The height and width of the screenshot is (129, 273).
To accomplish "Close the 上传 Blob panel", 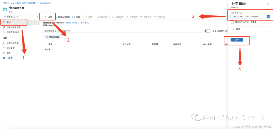I will tap(268, 4).
